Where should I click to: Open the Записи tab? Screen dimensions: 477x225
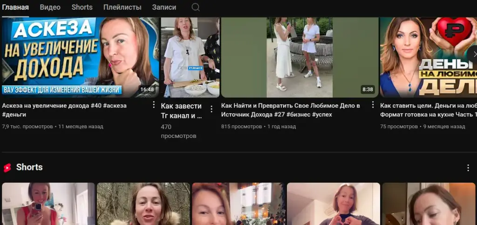(164, 7)
